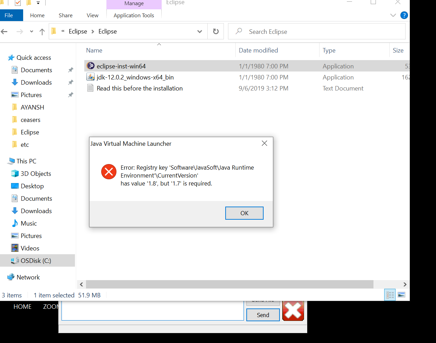Open the recent locations dropdown arrow

31,32
